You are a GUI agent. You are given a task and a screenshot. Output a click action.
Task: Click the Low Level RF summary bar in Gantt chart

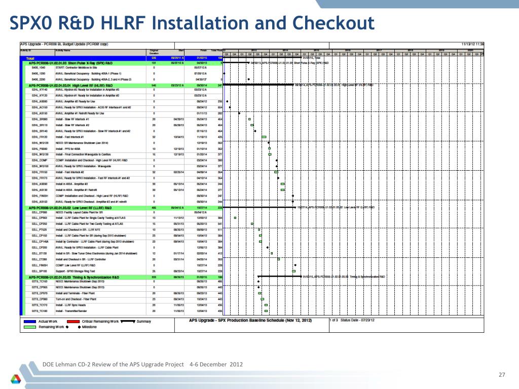pos(260,207)
